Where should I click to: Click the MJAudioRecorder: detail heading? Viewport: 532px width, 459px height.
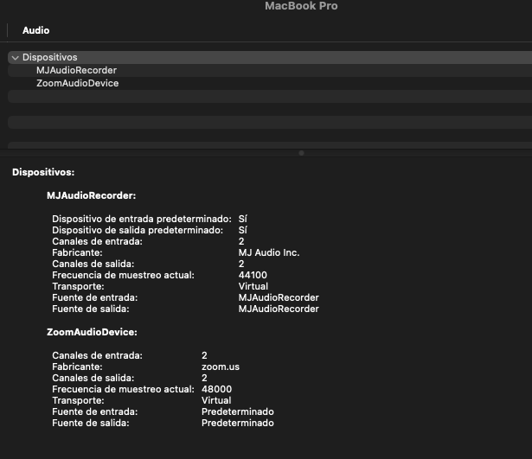[92, 195]
